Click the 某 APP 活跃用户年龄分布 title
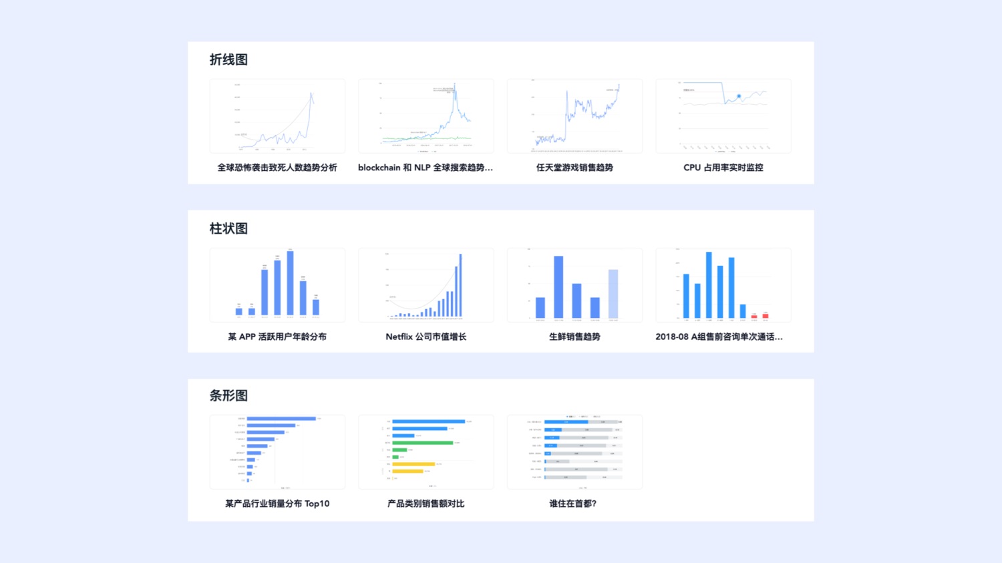This screenshot has width=1002, height=563. [277, 337]
